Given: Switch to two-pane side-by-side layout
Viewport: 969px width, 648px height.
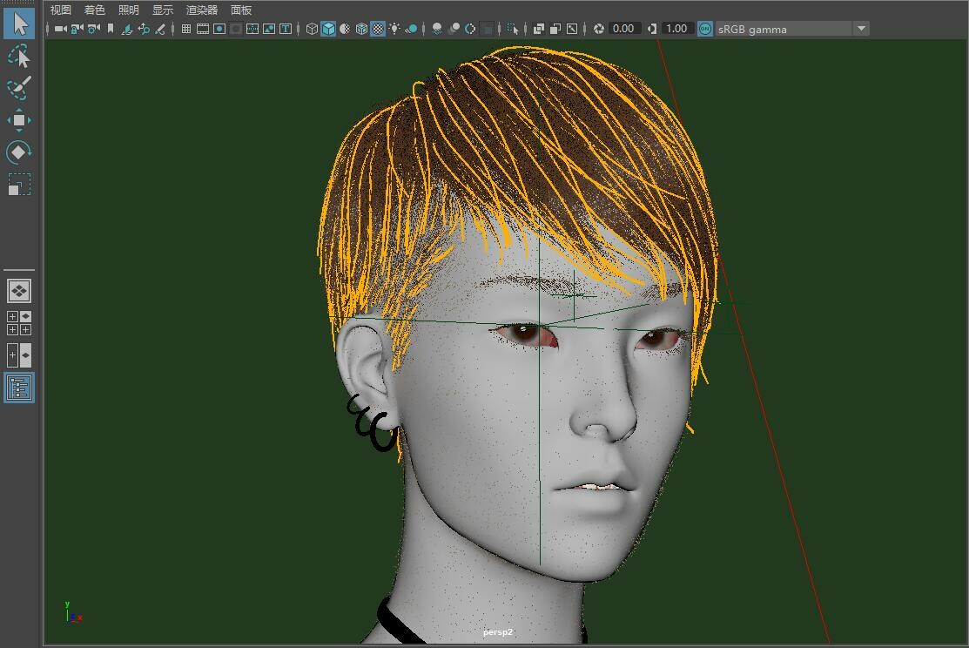Looking at the screenshot, I should pyautogui.click(x=19, y=354).
